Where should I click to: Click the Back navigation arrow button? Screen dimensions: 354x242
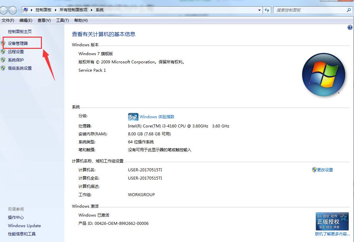3,10
